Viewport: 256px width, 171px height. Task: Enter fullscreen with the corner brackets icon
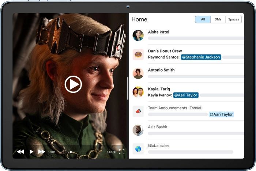click(122, 152)
